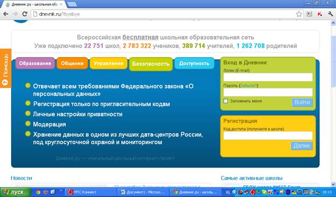Reload the page with refresh icon

(25, 14)
